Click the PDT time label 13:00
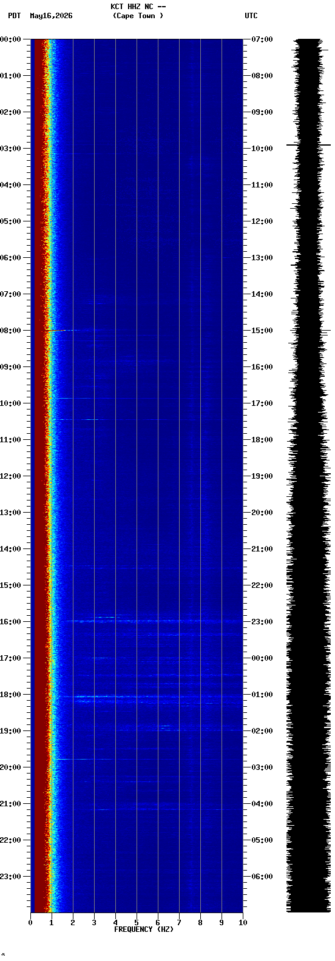 coord(11,513)
